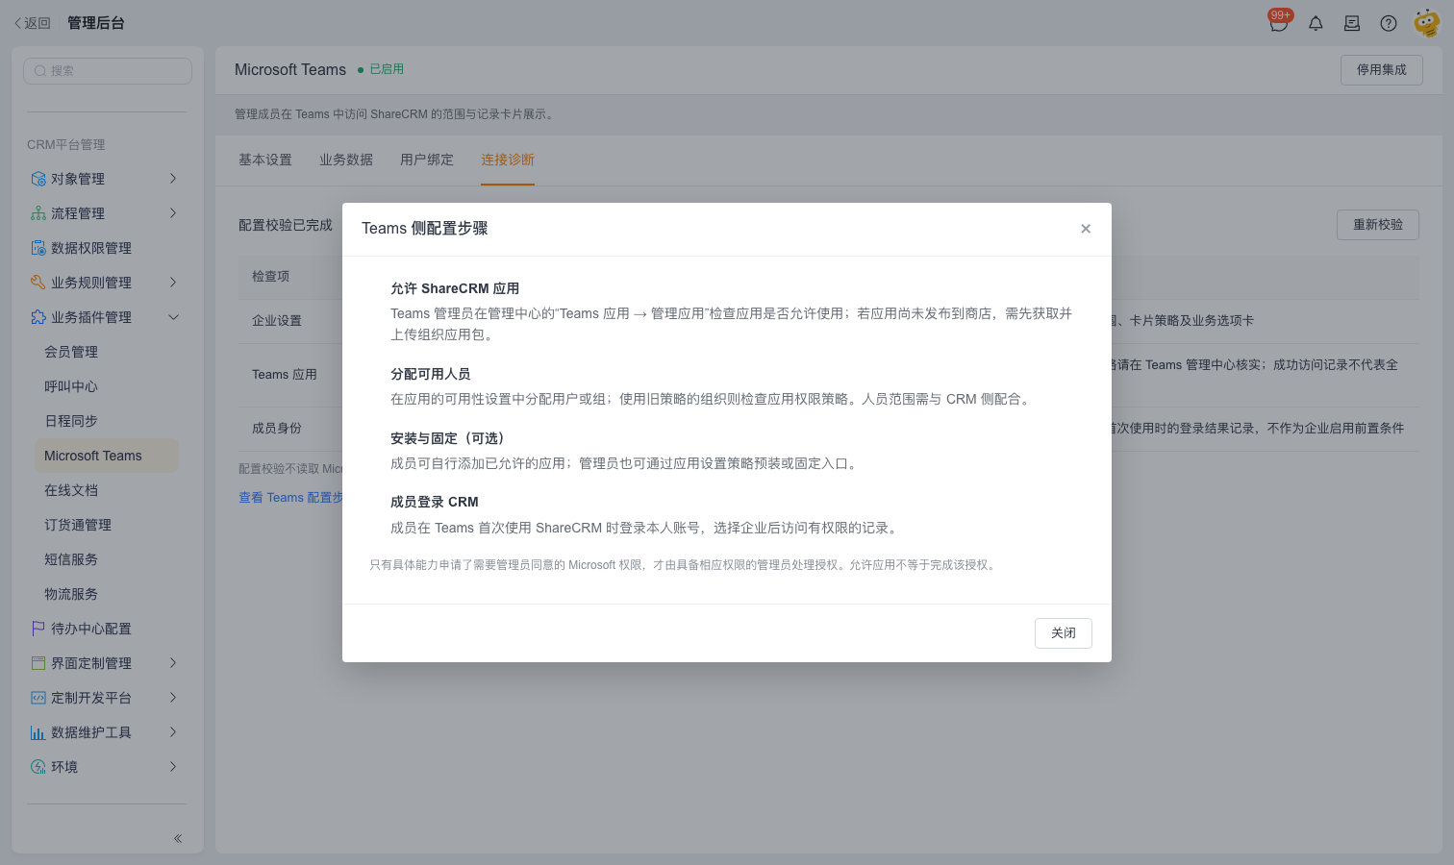Click the 允许 ShareCRM 应用 heading
This screenshot has height=865, width=1454.
coord(455,288)
